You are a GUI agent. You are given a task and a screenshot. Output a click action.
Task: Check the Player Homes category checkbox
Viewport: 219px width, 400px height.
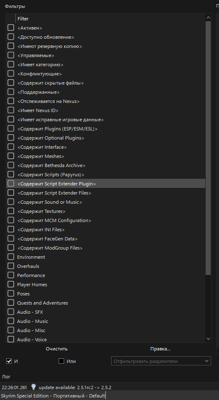pos(11,285)
